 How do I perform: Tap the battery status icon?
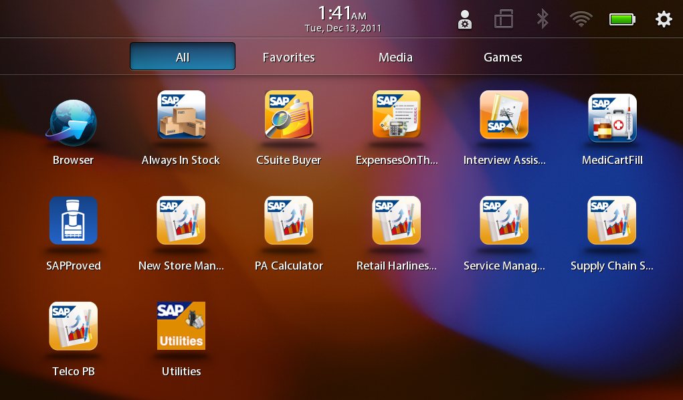[x=622, y=19]
